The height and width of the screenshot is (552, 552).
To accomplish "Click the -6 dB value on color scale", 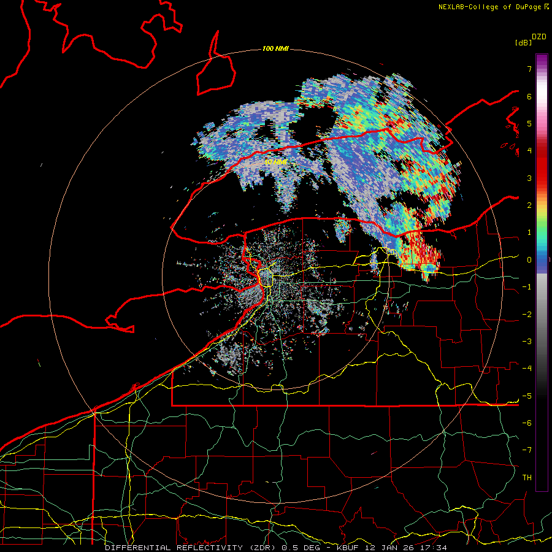I will pyautogui.click(x=527, y=423).
